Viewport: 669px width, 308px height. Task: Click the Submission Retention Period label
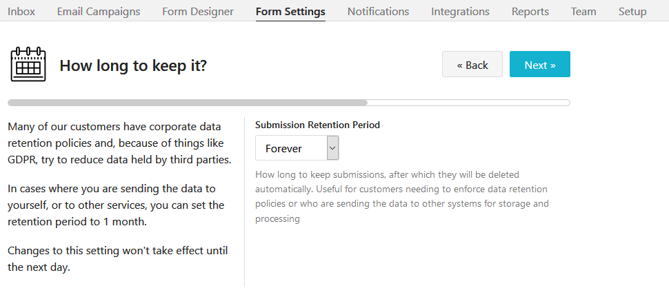coord(317,125)
